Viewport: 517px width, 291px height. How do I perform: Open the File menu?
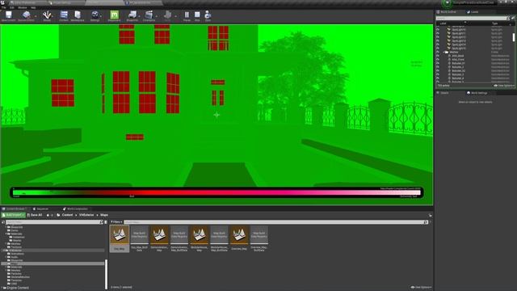3,7
